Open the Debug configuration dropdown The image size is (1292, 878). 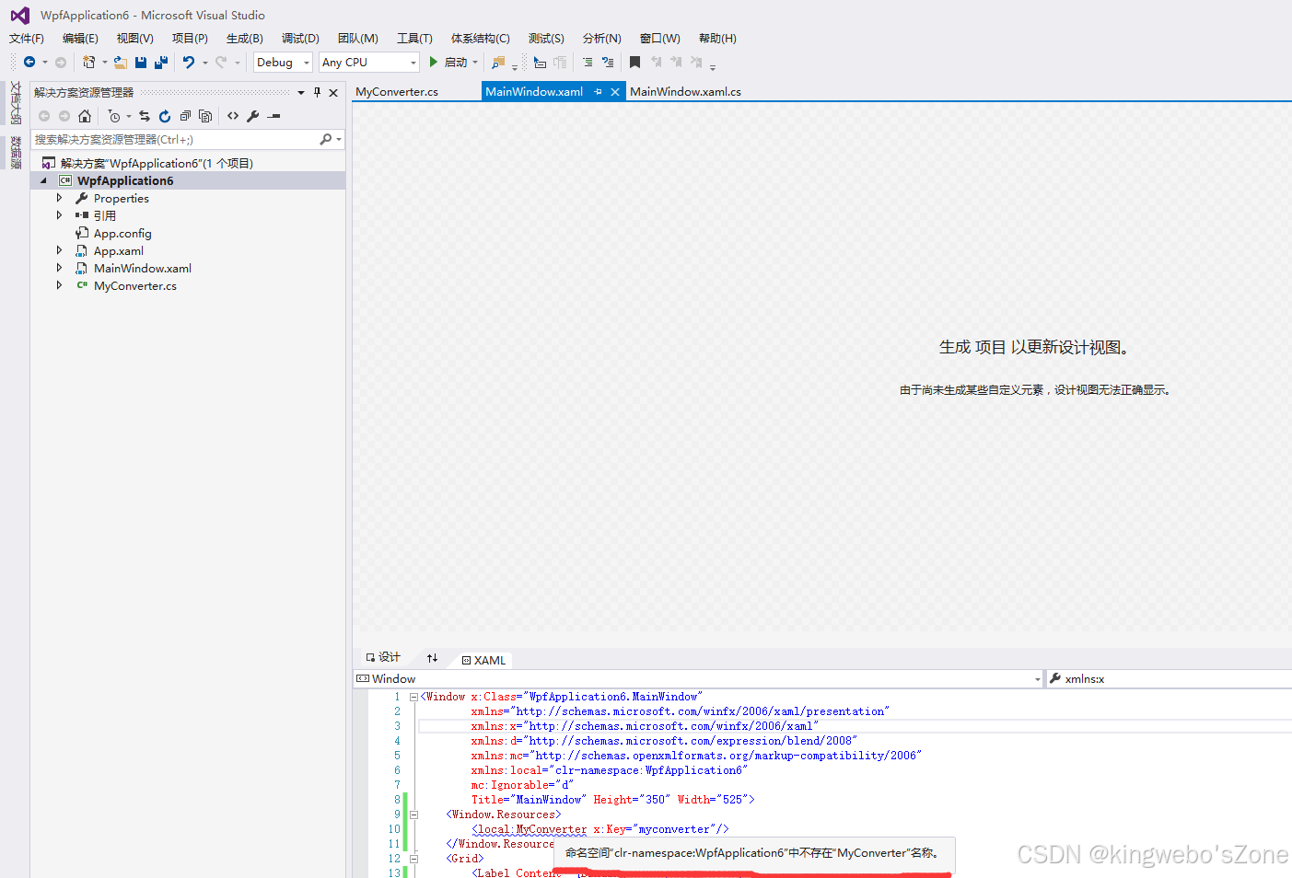coord(282,62)
